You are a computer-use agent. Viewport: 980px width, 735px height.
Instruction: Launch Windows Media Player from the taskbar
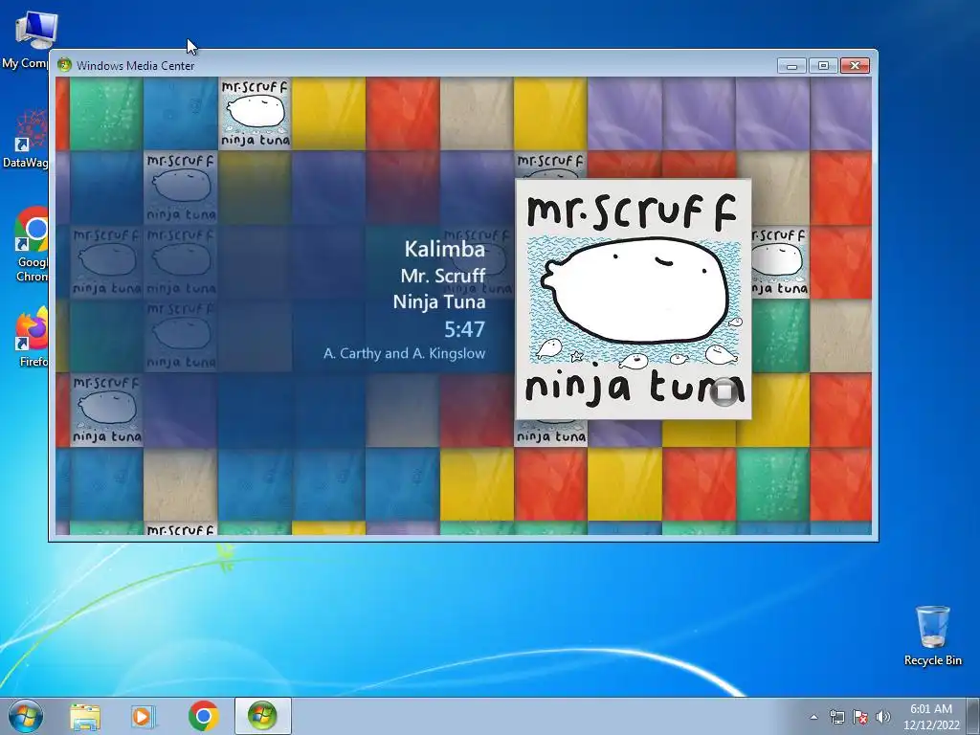(144, 716)
